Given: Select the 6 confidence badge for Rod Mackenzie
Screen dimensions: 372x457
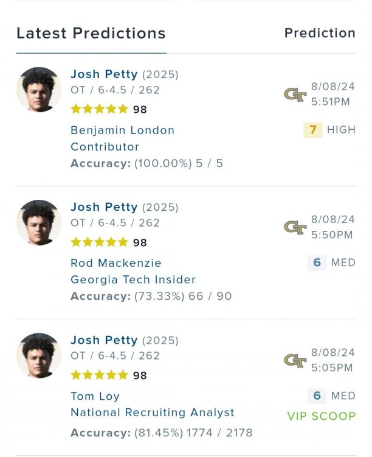Looking at the screenshot, I should [x=317, y=263].
